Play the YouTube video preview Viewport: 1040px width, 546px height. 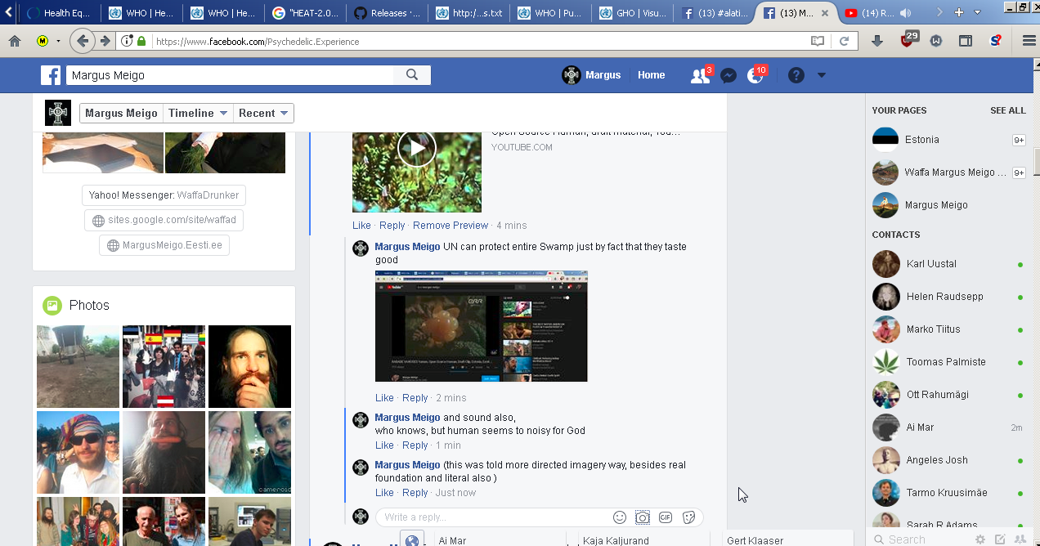click(x=417, y=149)
